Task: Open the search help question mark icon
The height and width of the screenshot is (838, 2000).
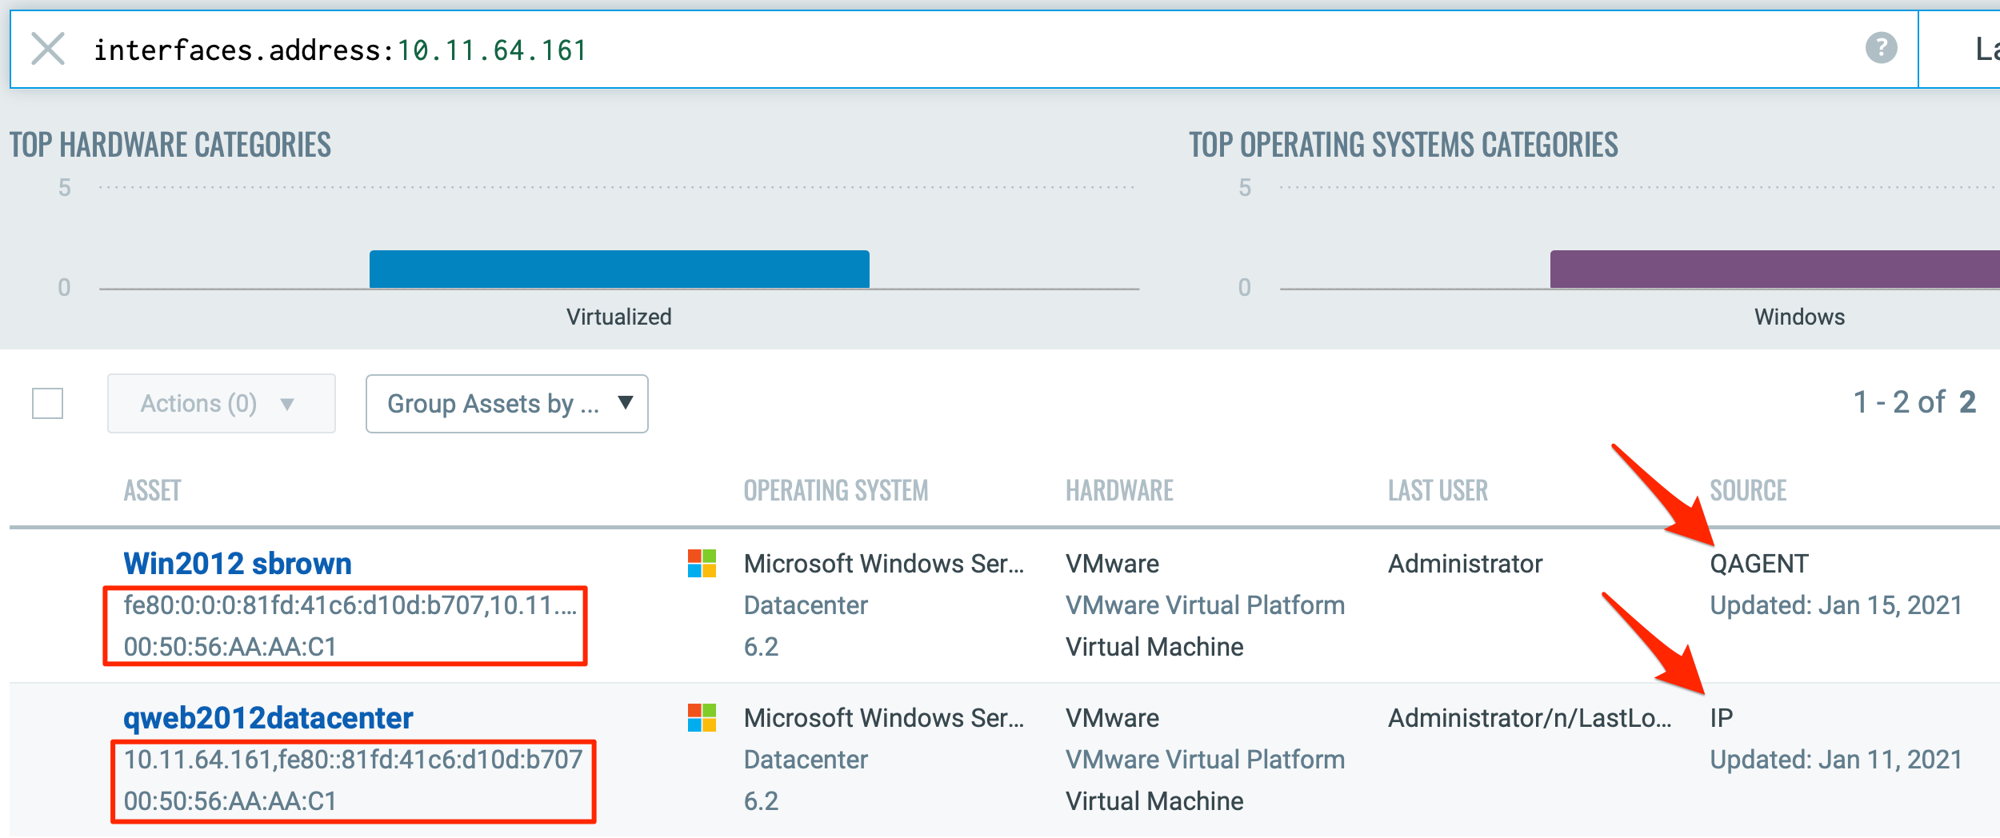Action: click(1881, 48)
